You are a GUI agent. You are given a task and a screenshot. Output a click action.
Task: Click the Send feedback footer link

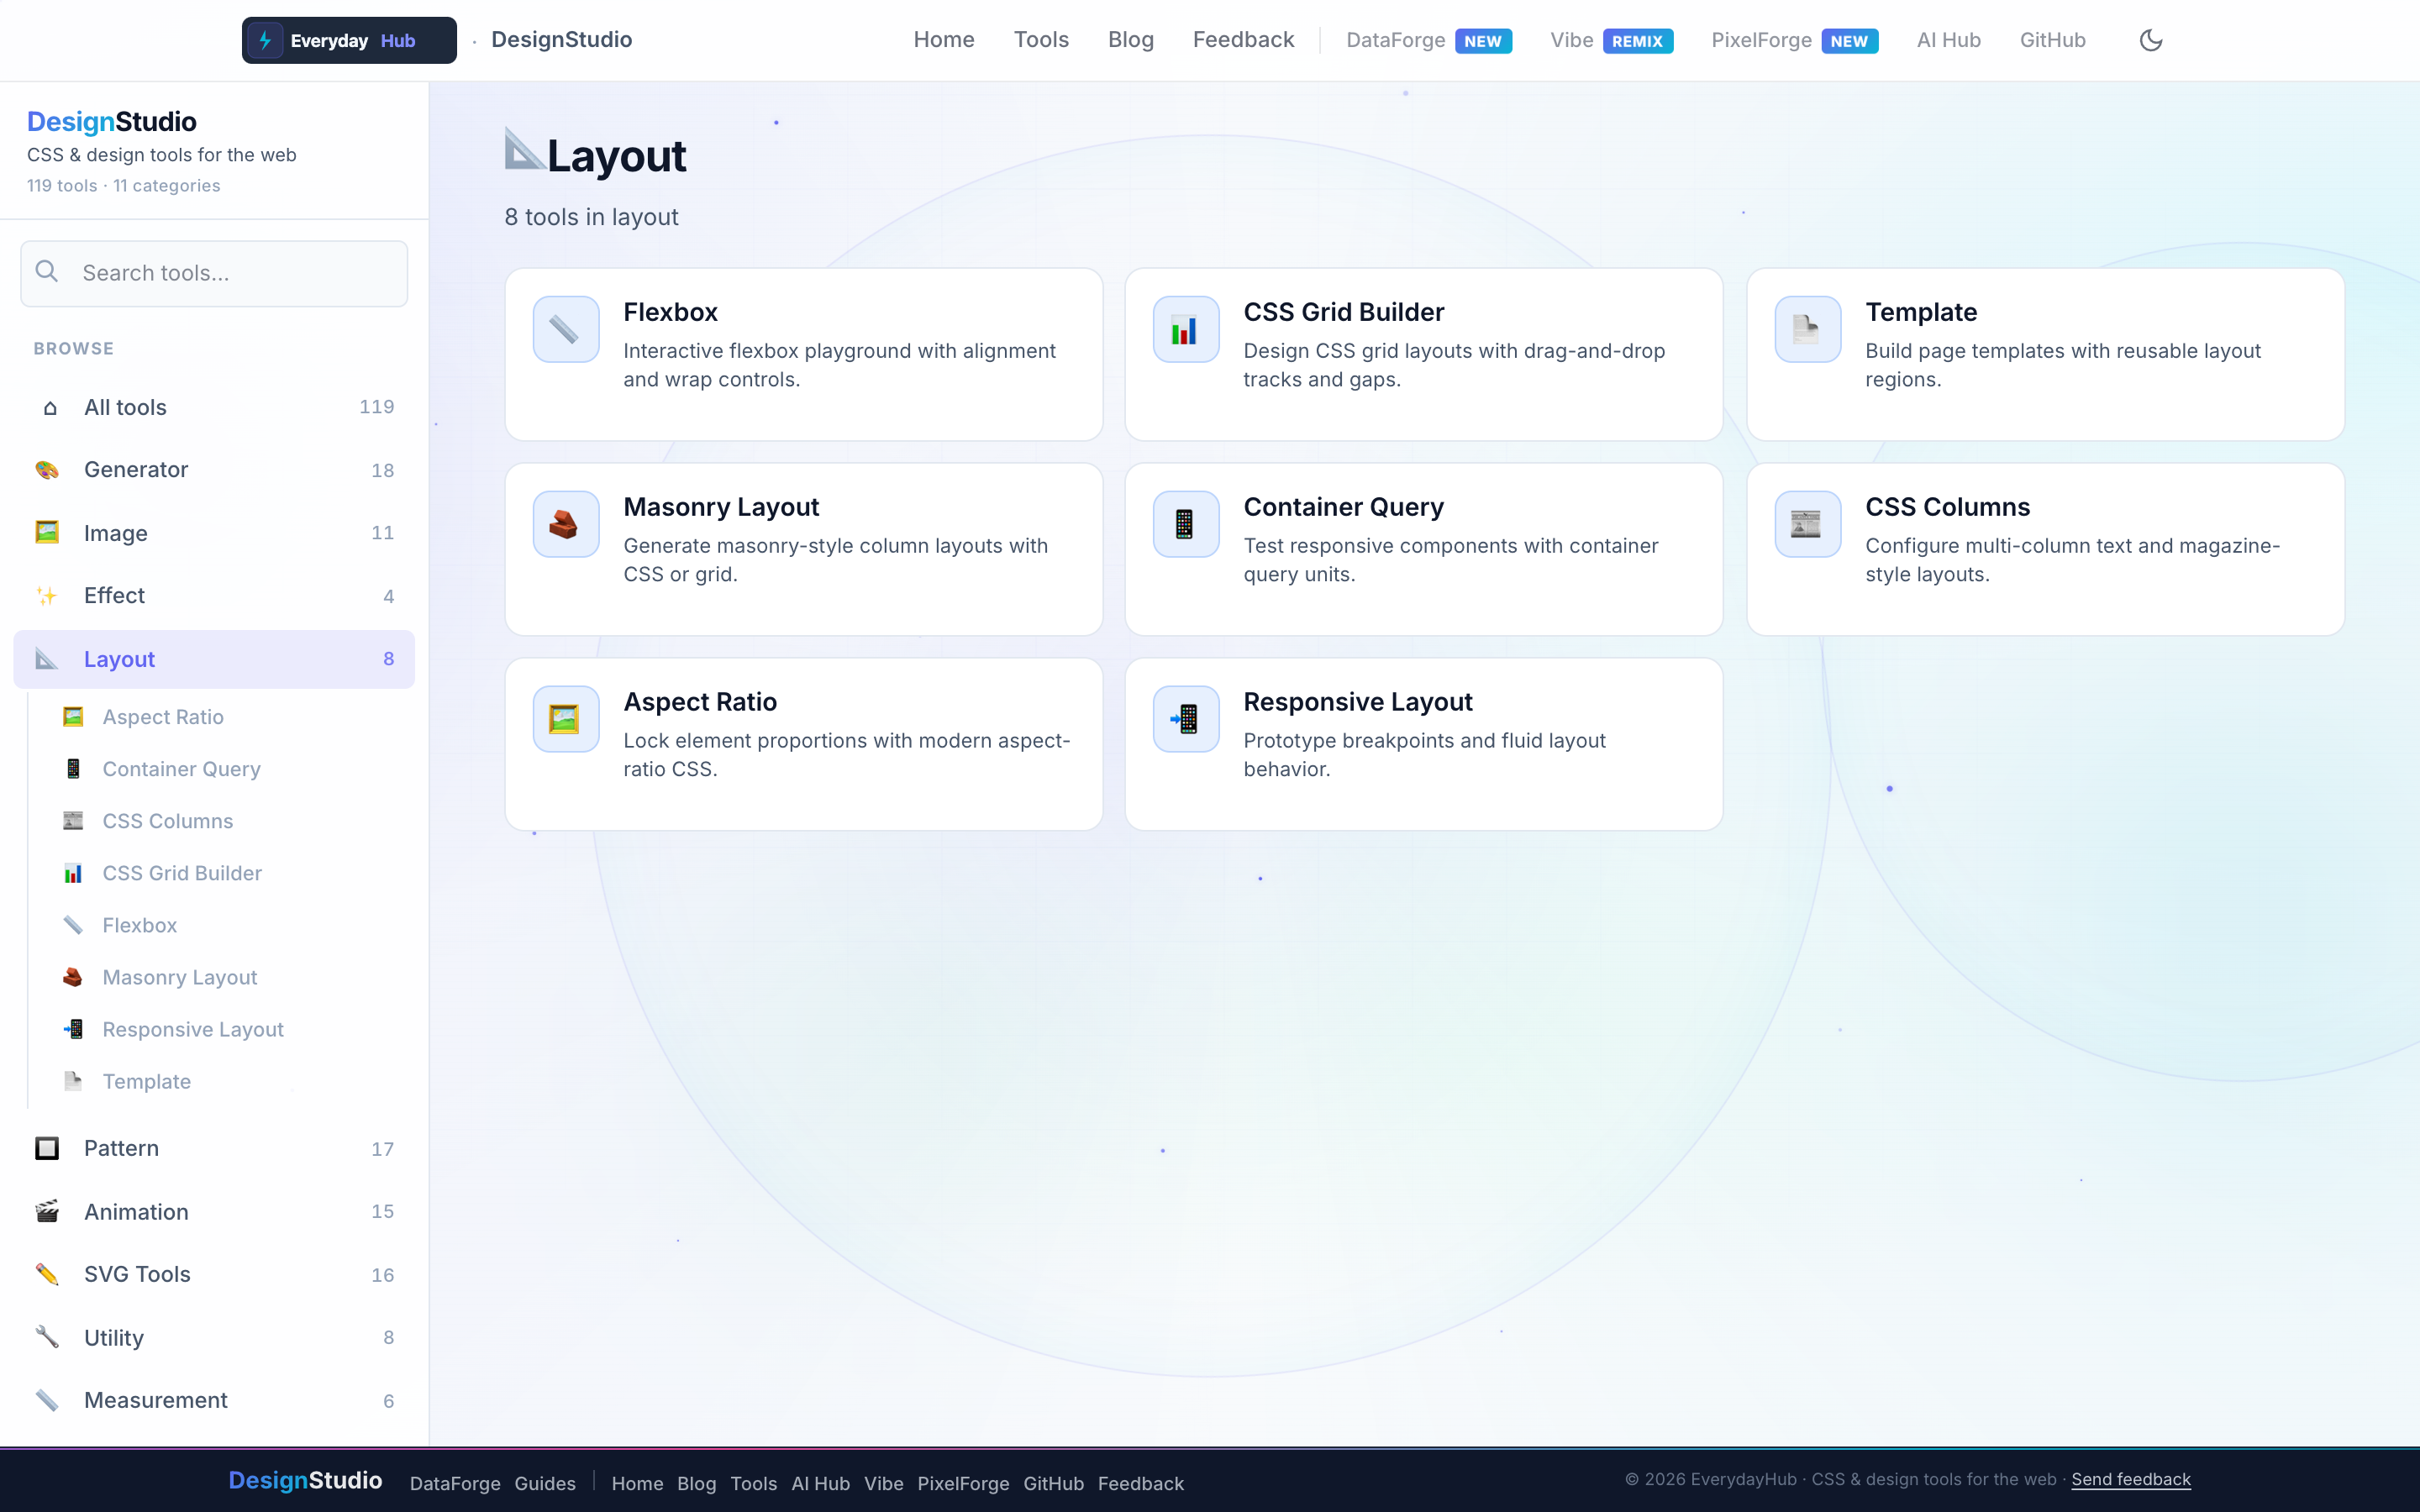point(2130,1479)
